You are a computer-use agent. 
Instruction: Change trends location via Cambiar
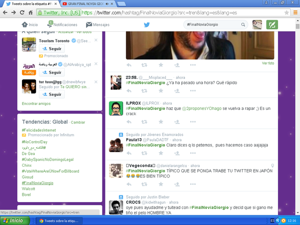click(78, 122)
